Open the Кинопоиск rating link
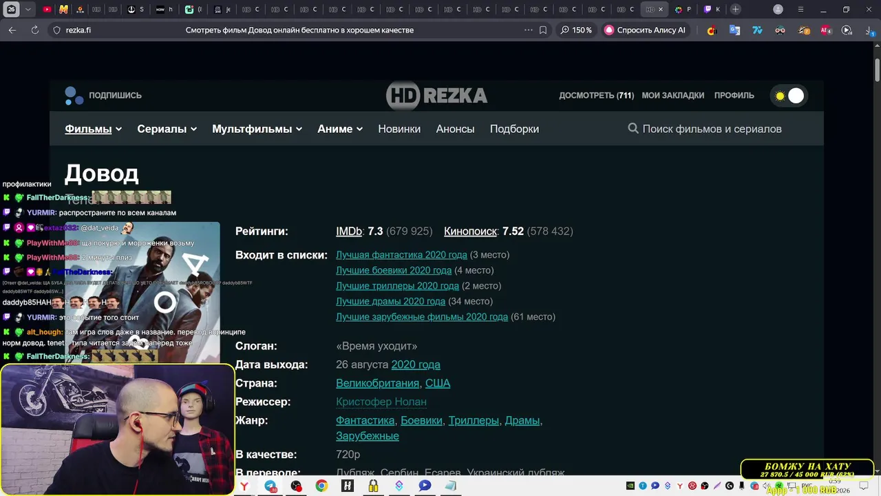This screenshot has height=496, width=881. point(470,231)
